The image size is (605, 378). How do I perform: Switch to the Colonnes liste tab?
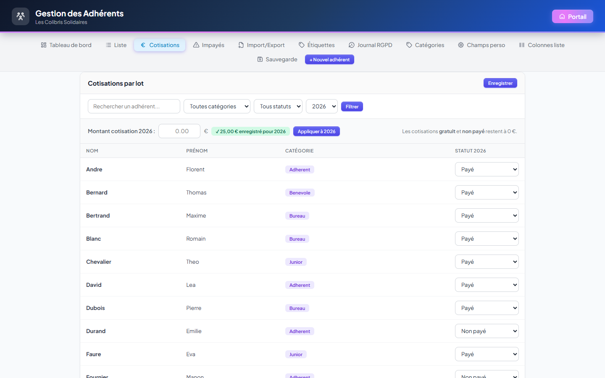point(542,45)
